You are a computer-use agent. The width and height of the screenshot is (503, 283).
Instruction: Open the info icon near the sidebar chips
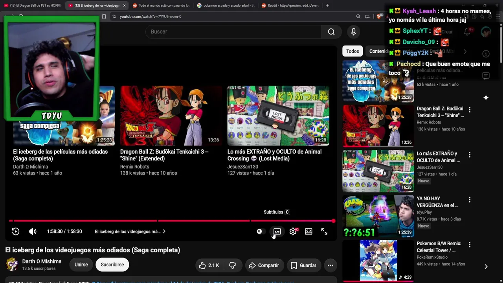(x=486, y=54)
